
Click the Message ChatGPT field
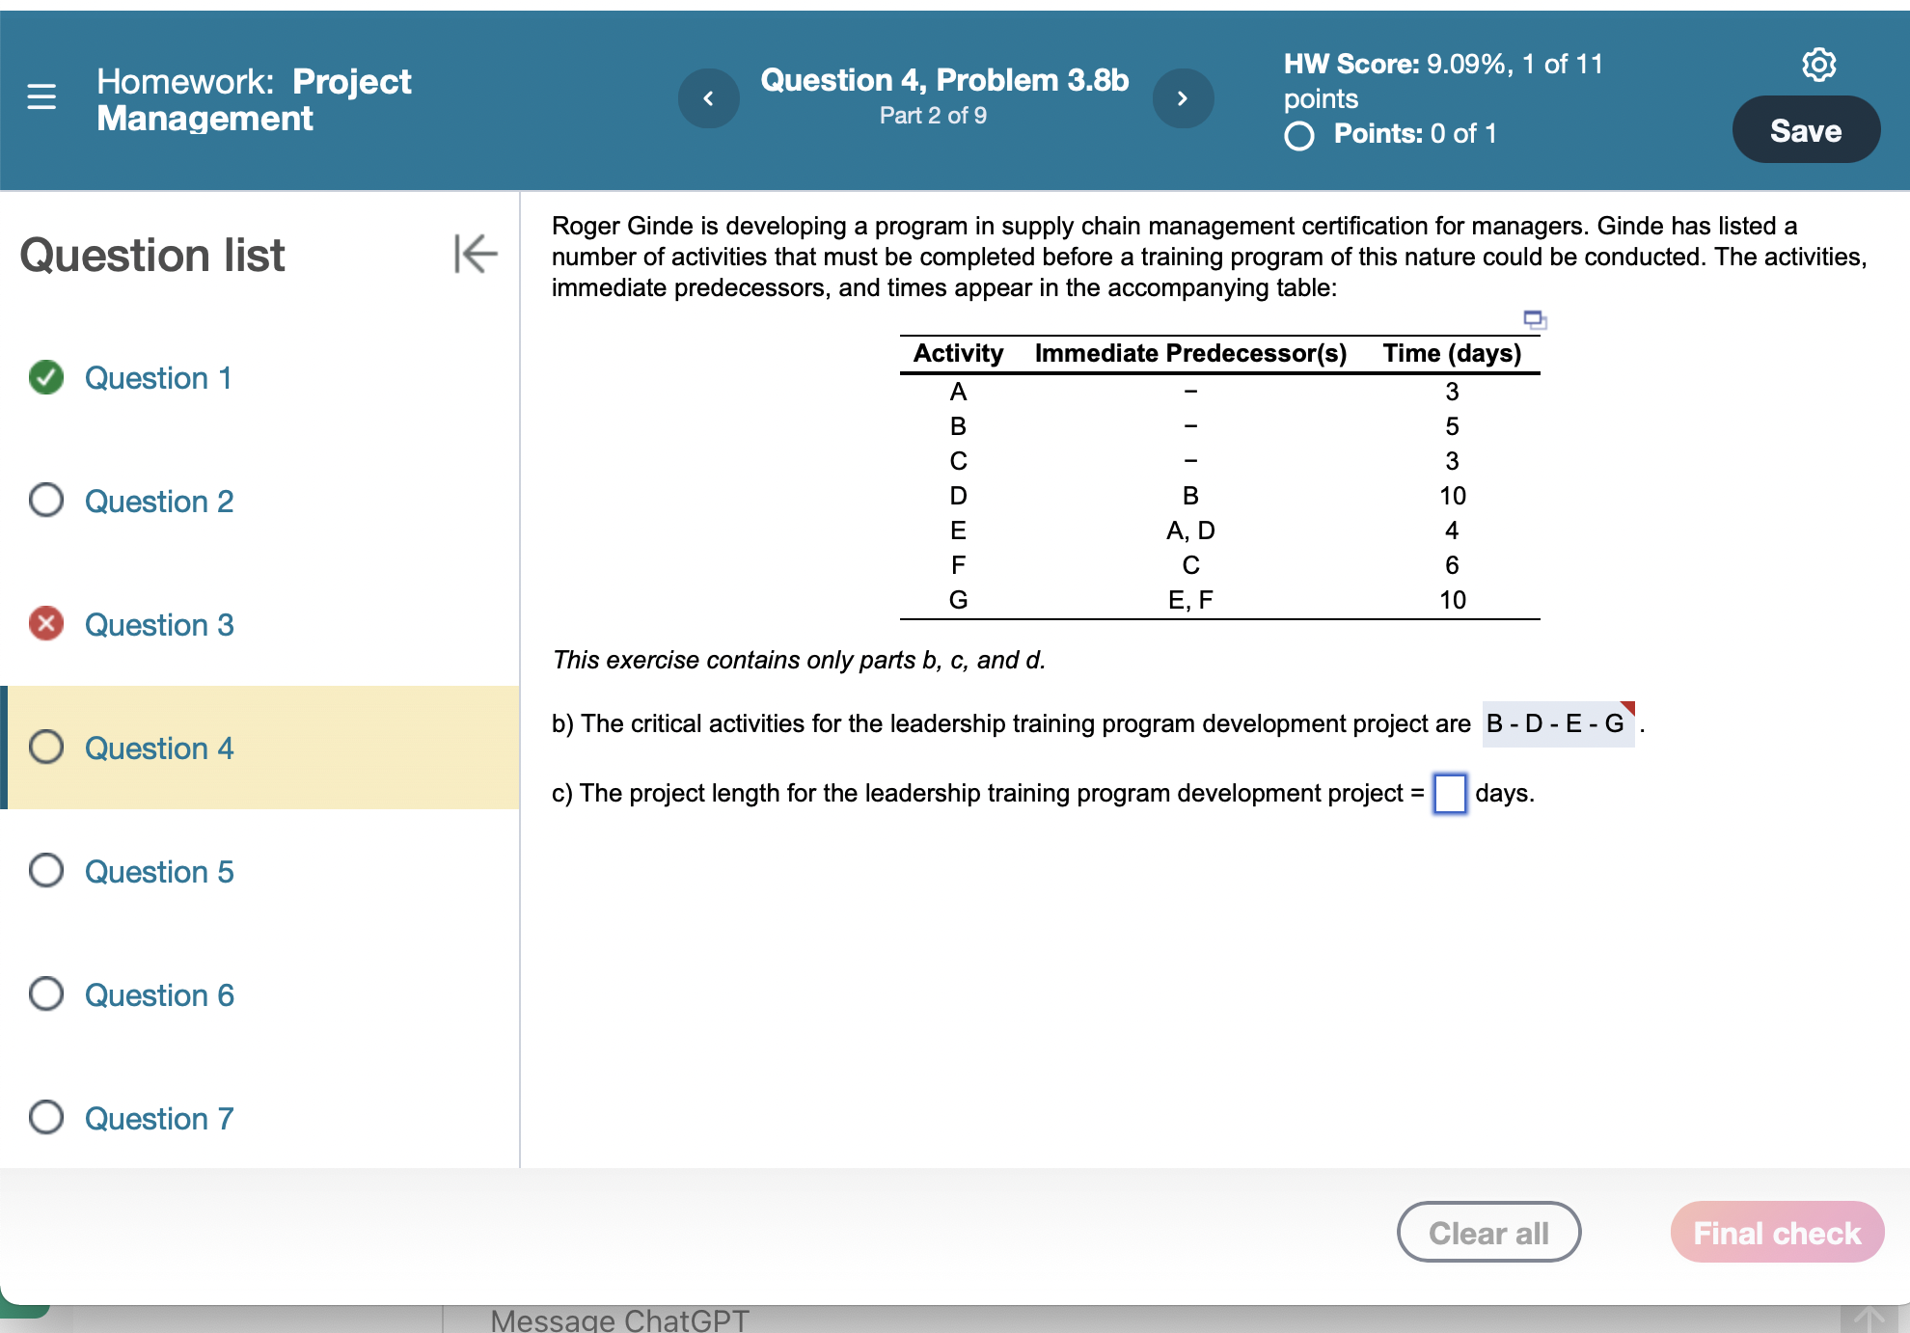click(x=619, y=1320)
